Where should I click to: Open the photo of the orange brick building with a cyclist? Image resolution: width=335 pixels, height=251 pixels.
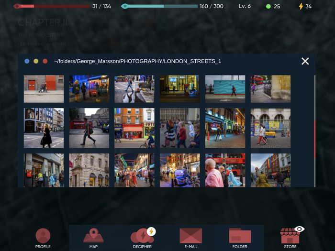134,128
